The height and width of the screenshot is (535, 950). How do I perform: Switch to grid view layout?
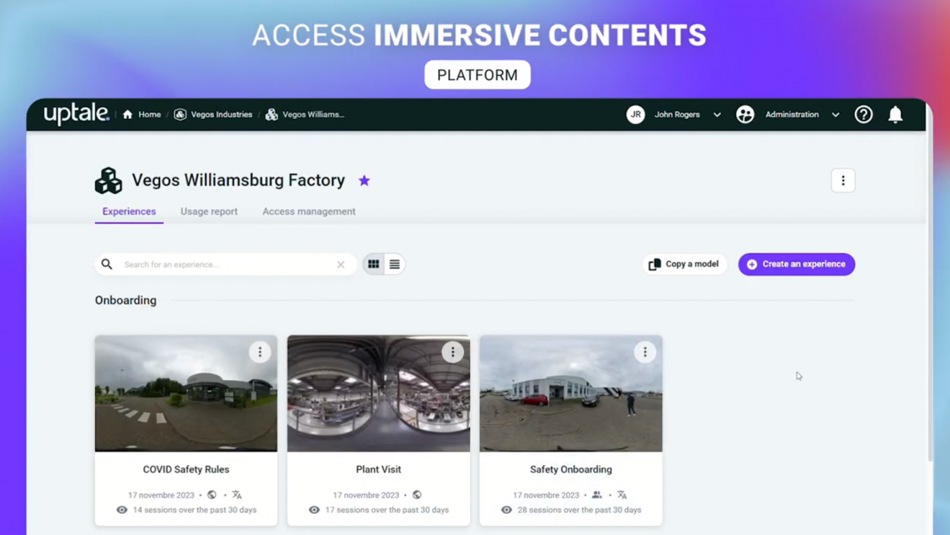tap(373, 265)
